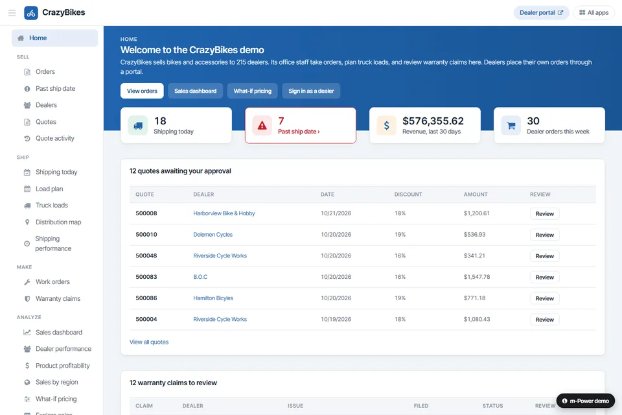Click the What-if pricing sliders icon in sidebar
The width and height of the screenshot is (622, 415).
coord(27,399)
